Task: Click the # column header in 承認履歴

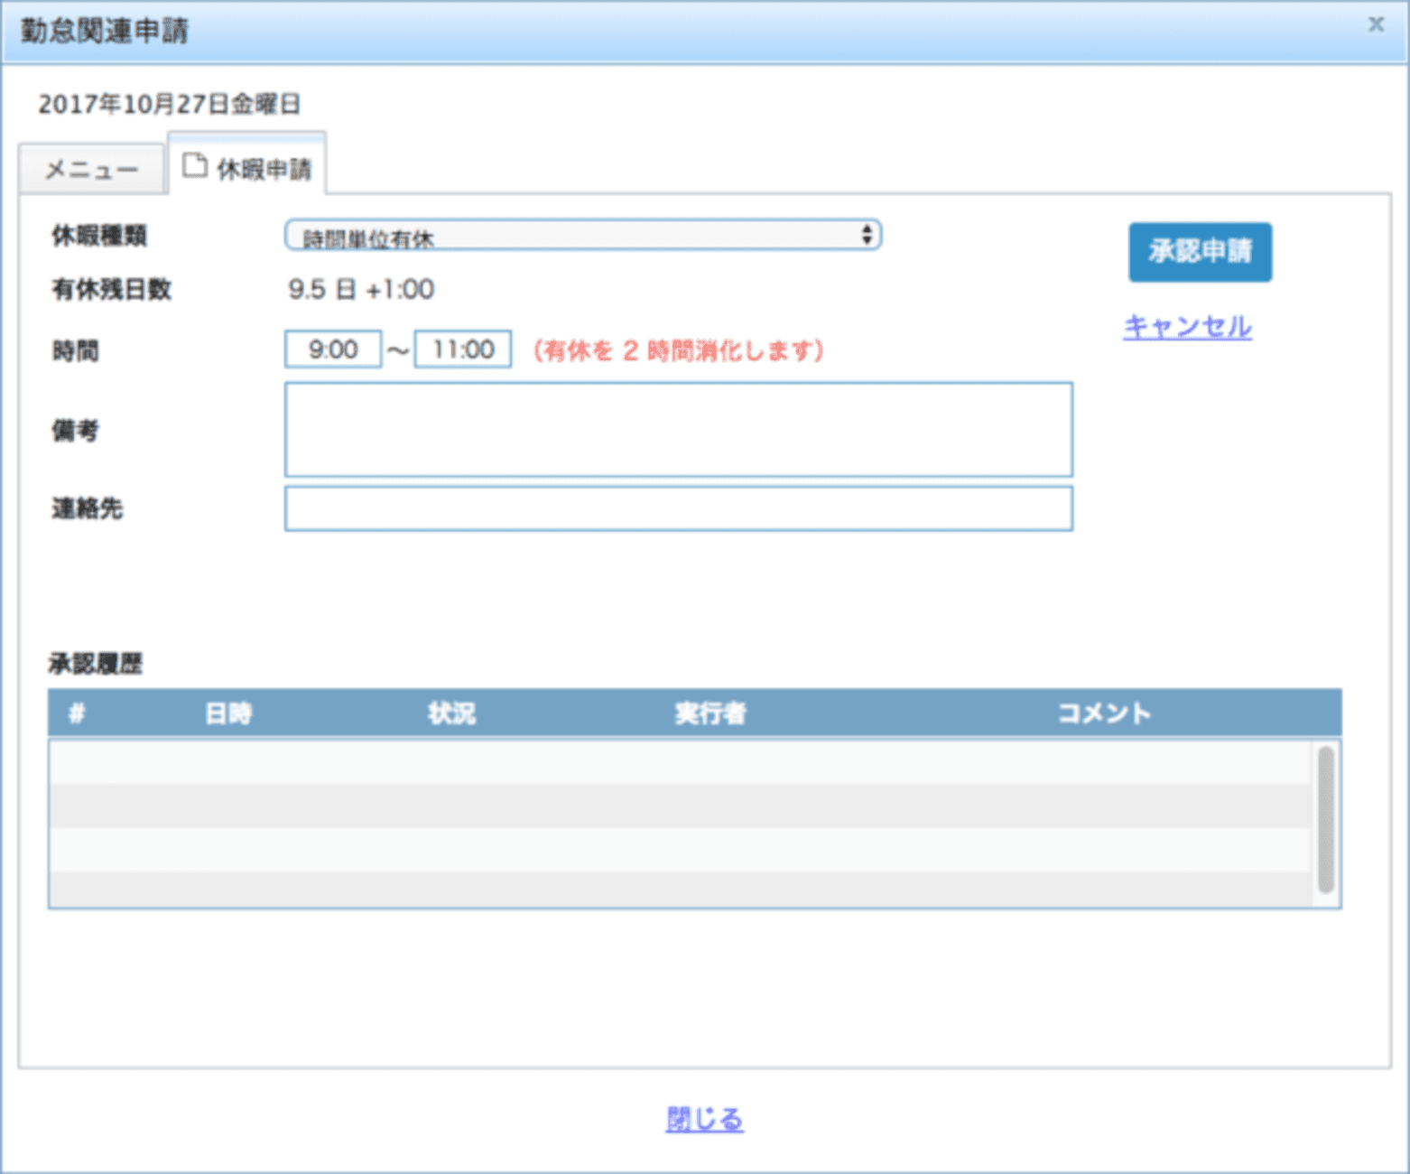Action: [77, 713]
